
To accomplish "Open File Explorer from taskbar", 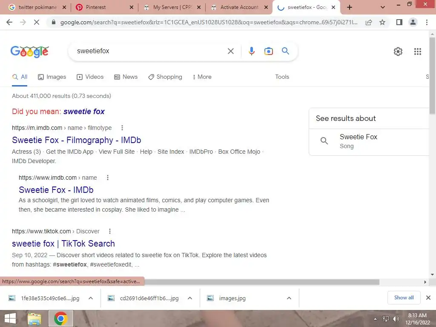I will point(34,318).
